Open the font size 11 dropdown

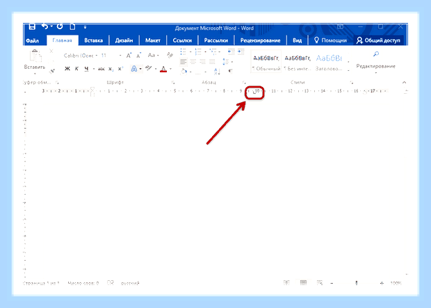tap(120, 56)
